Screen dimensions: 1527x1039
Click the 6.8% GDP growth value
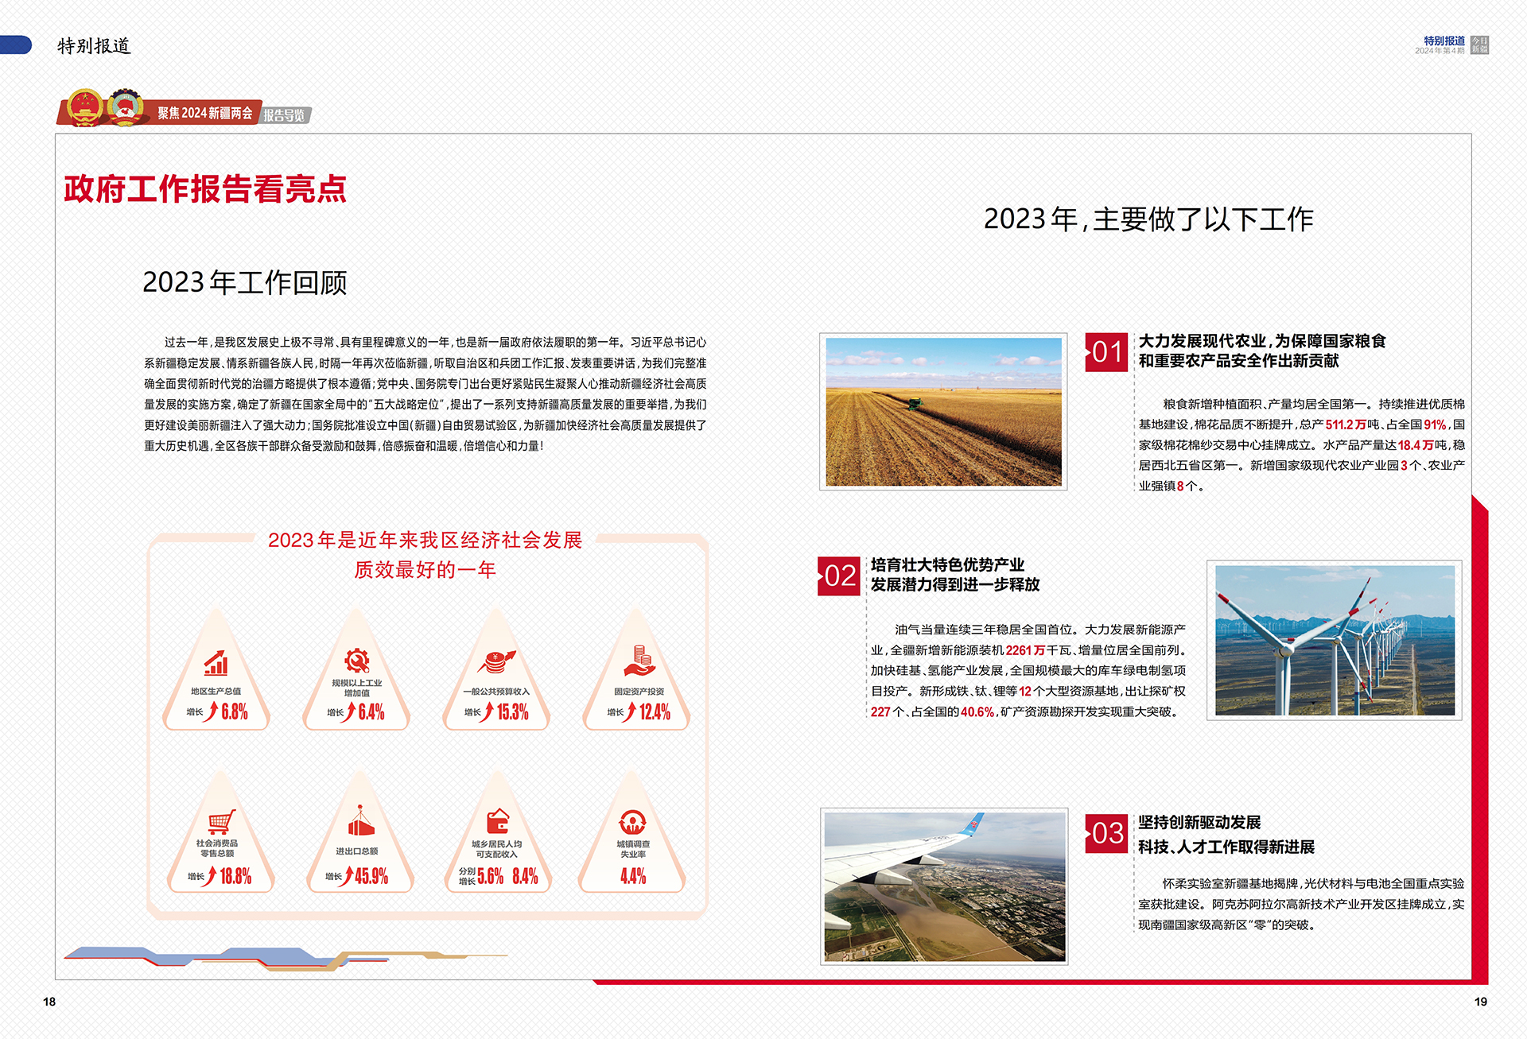[x=235, y=711]
